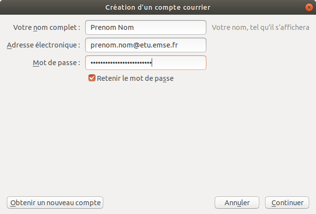The width and height of the screenshot is (316, 214).
Task: Click empty space between Obtenir and Annuler buttons
Action: tap(159, 202)
